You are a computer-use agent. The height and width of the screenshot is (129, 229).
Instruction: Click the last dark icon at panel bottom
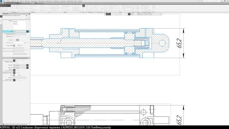tap(14, 80)
